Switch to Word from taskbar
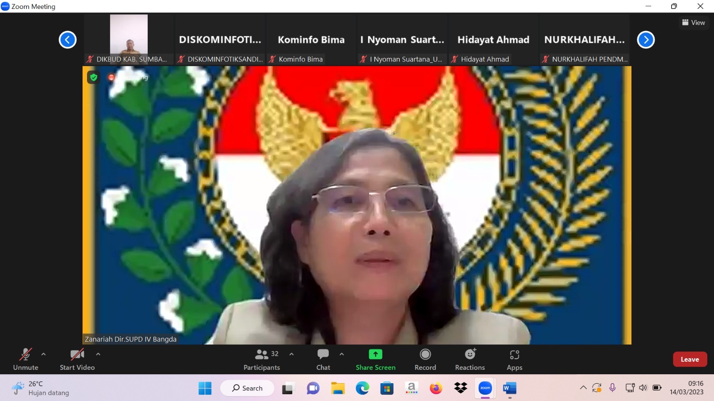Screen dimensions: 714x401 tap(510, 388)
